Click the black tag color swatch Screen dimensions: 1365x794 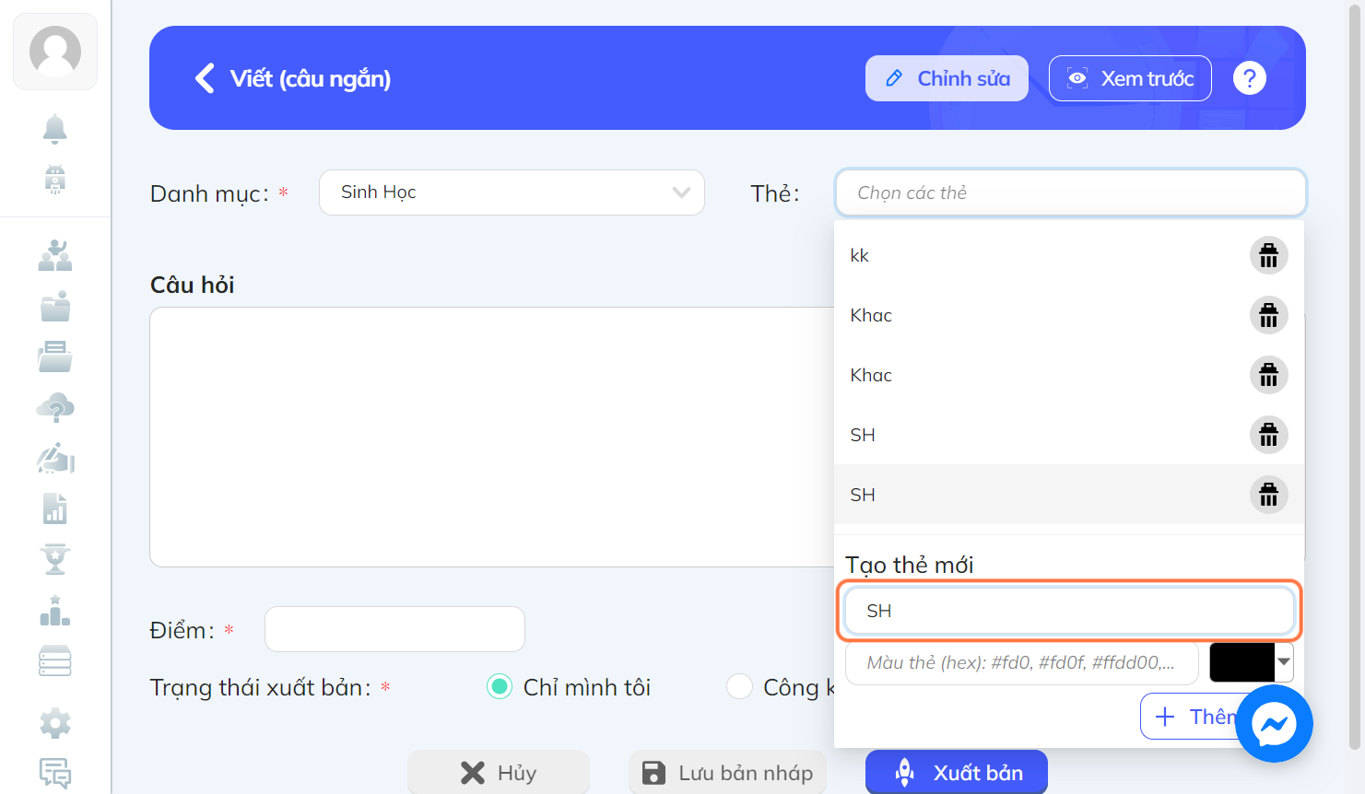coord(1242,662)
